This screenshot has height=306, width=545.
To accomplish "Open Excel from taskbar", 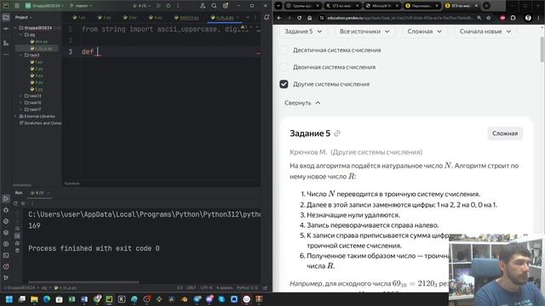I will 72,299.
